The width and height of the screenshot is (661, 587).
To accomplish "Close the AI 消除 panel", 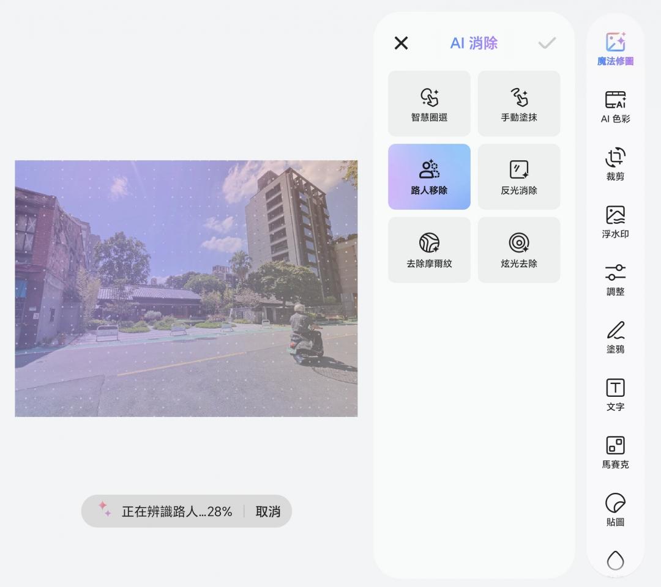I will point(401,43).
